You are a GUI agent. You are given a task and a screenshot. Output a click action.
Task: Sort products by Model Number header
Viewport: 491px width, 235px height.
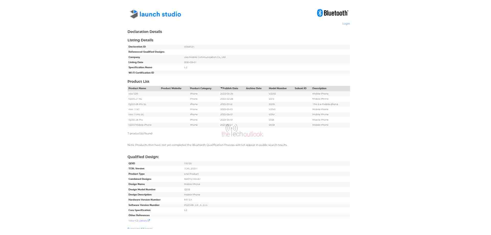coord(277,88)
